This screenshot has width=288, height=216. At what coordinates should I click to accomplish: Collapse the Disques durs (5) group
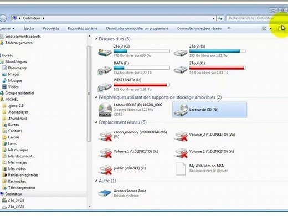[x=96, y=39]
